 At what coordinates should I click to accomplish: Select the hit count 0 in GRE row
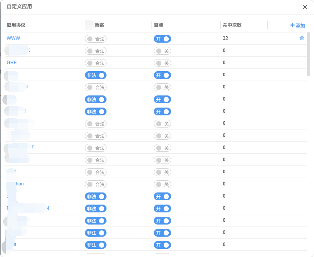pyautogui.click(x=224, y=63)
